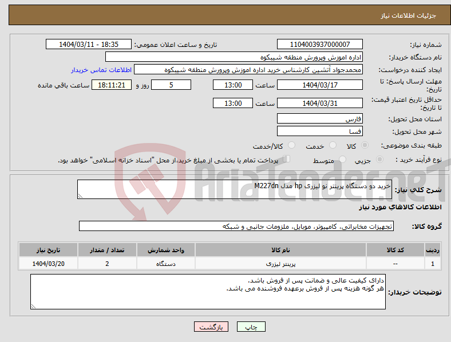Click the delivery city field فسا
The image size is (451, 342).
(319, 132)
